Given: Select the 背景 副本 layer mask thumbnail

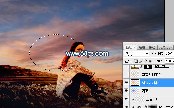Looking at the screenshot, I should [148, 67].
